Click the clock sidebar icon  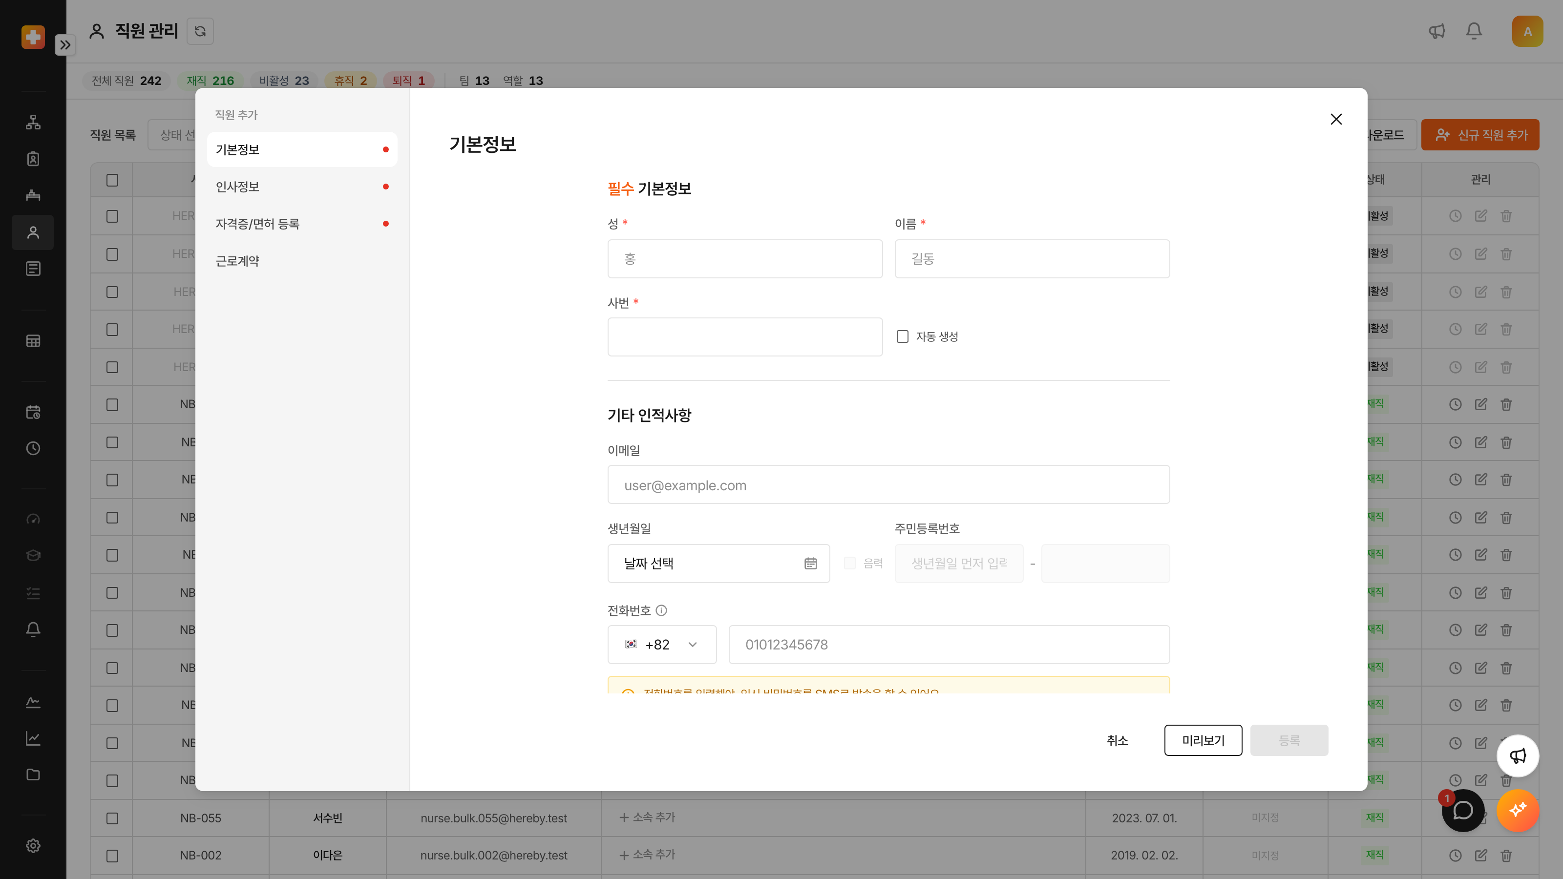(x=33, y=448)
